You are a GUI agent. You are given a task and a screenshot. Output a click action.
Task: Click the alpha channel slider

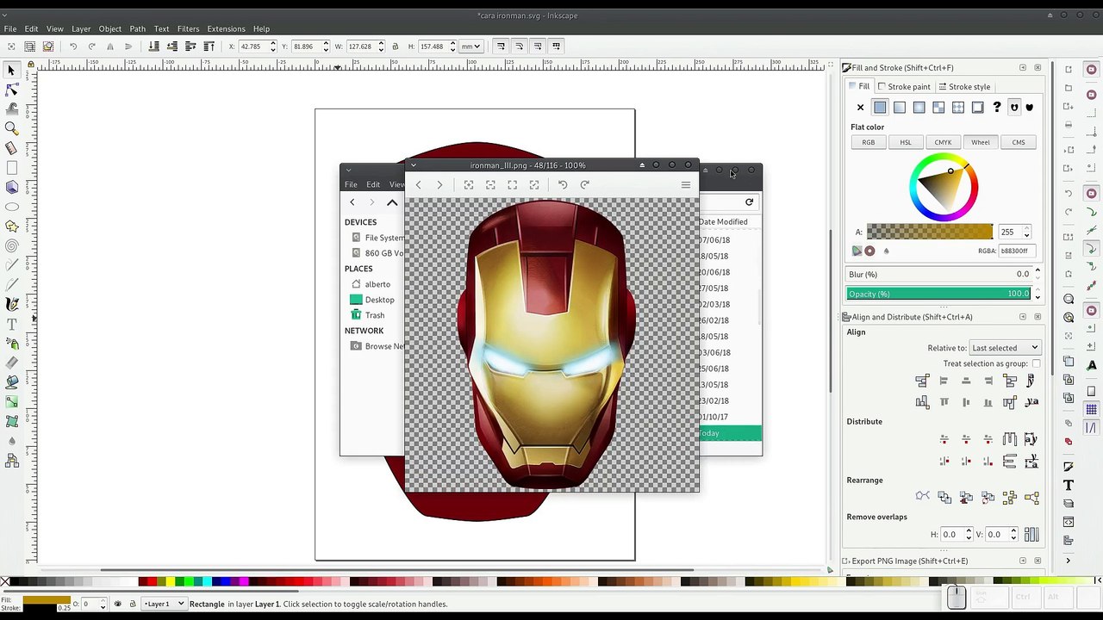click(930, 232)
